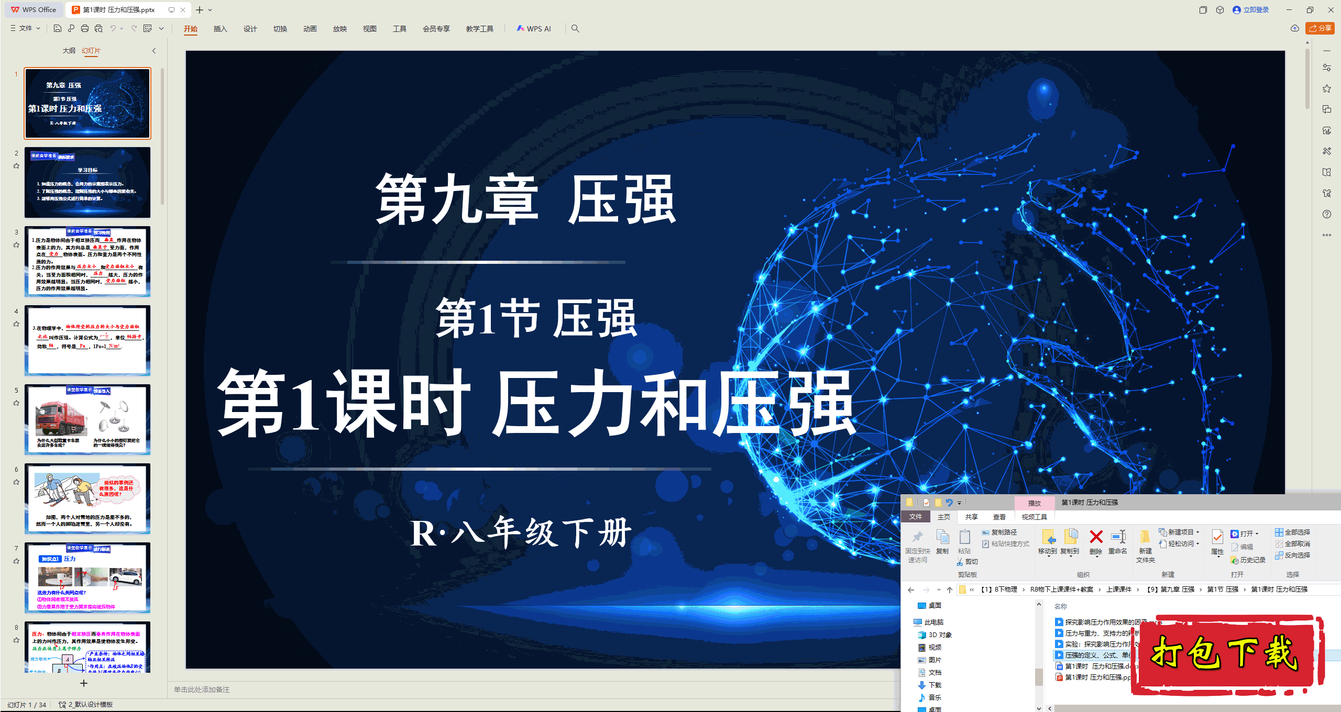1341x712 pixels.
Task: Open the 放映 ribbon tab
Action: pyautogui.click(x=340, y=29)
